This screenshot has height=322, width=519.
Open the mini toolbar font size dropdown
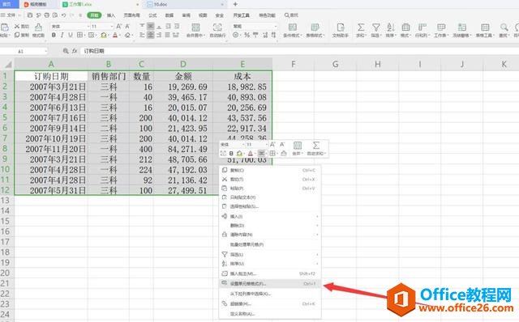[267, 145]
